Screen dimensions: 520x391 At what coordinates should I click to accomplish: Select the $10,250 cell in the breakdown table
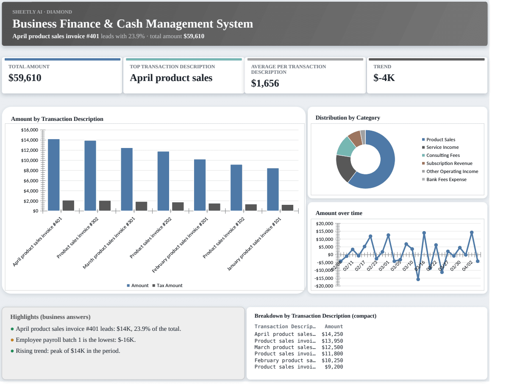(333, 360)
